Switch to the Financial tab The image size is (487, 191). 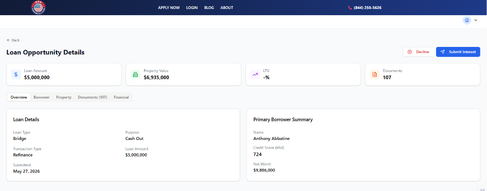121,97
